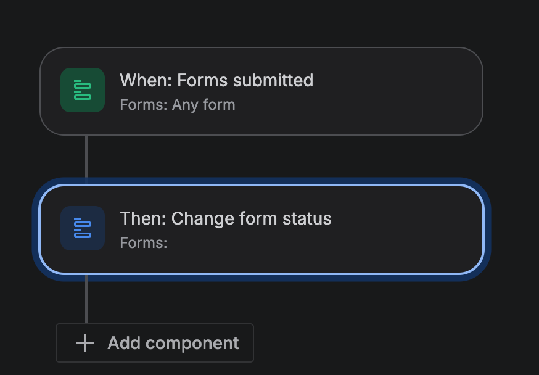Click the "Forms: Any form" subtitle

coord(178,105)
